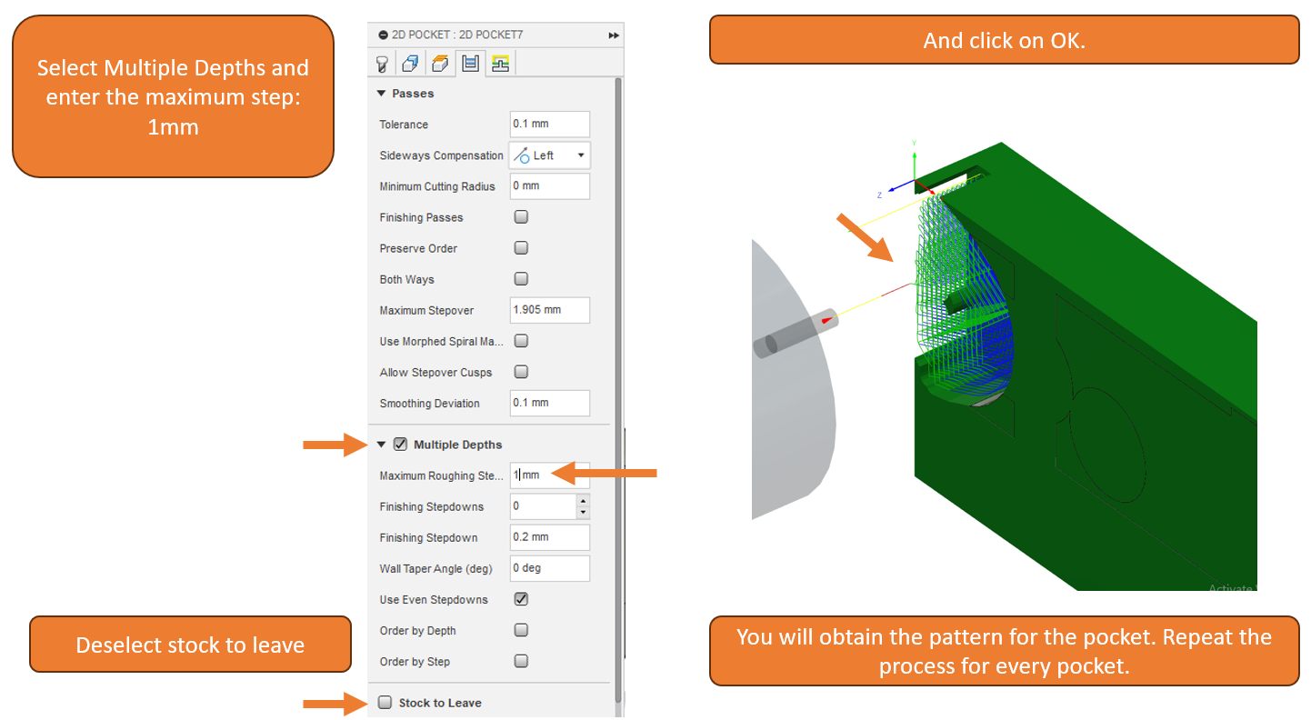1311x720 pixels.
Task: Enable the Order by Step checkbox
Action: pos(522,661)
